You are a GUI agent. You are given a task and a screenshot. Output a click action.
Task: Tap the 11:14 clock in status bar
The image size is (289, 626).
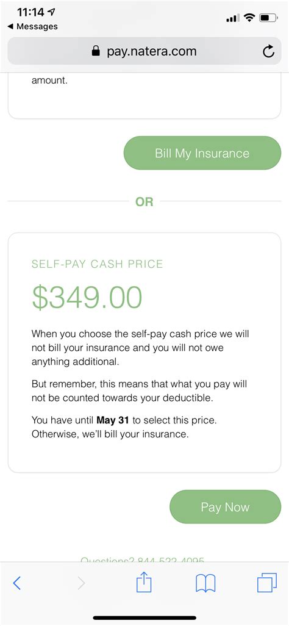point(30,12)
